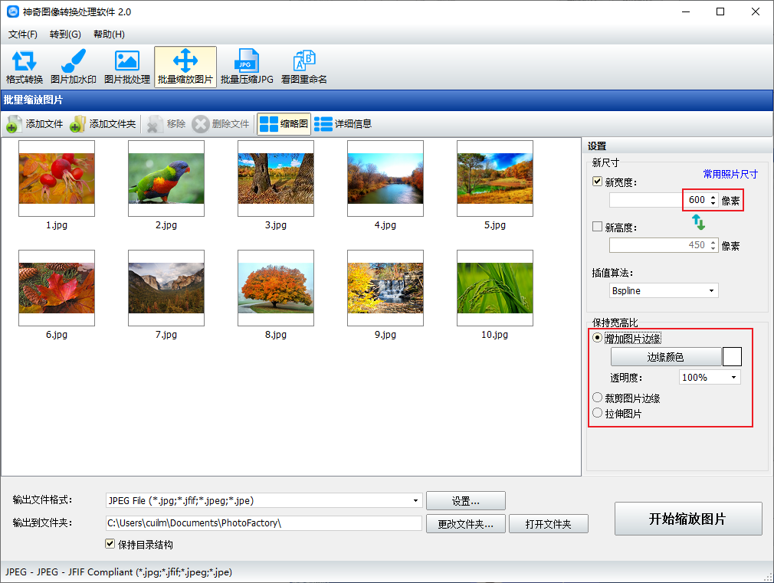This screenshot has width=774, height=583.
Task: Select the 图片加水印 watermark brush icon
Action: 74,61
